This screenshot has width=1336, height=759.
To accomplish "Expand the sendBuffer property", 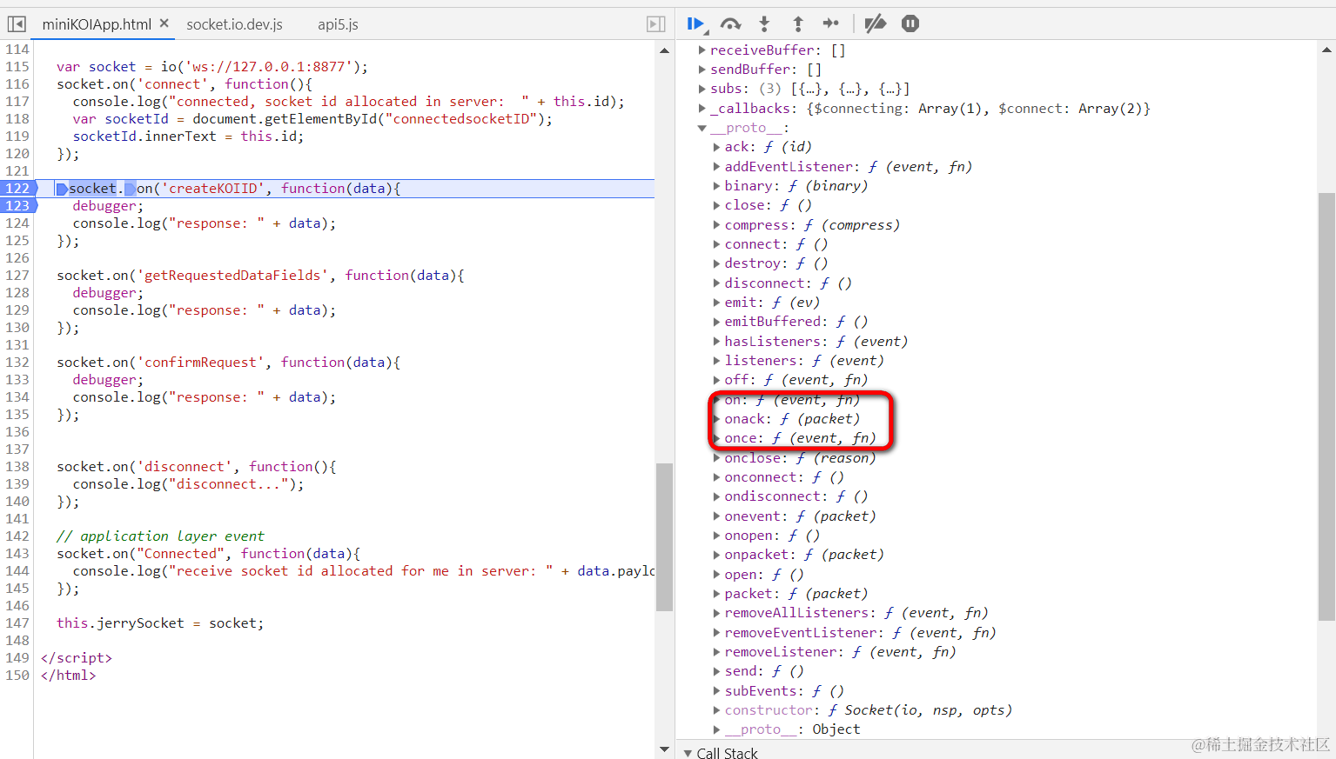I will tap(702, 70).
